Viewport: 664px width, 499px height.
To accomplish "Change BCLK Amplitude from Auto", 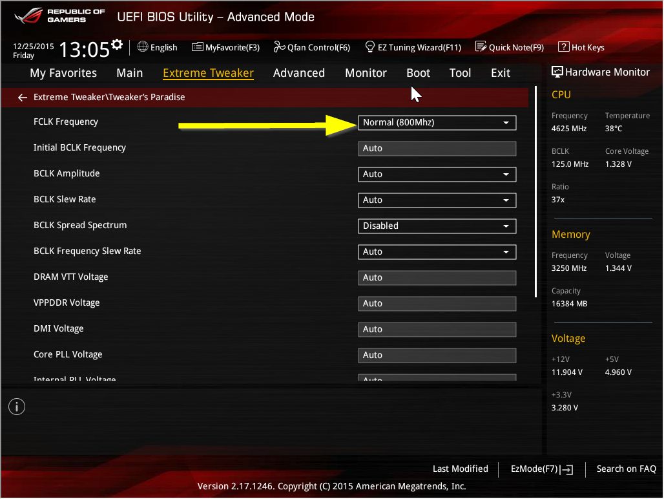I will [x=437, y=174].
